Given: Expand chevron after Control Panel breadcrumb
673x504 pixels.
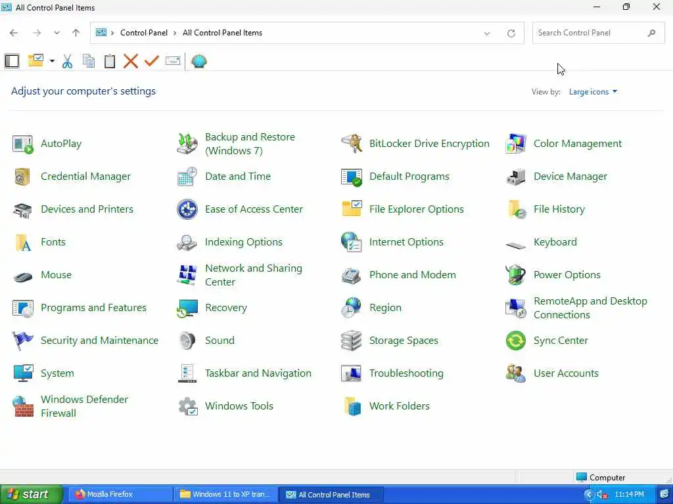Looking at the screenshot, I should [x=175, y=33].
